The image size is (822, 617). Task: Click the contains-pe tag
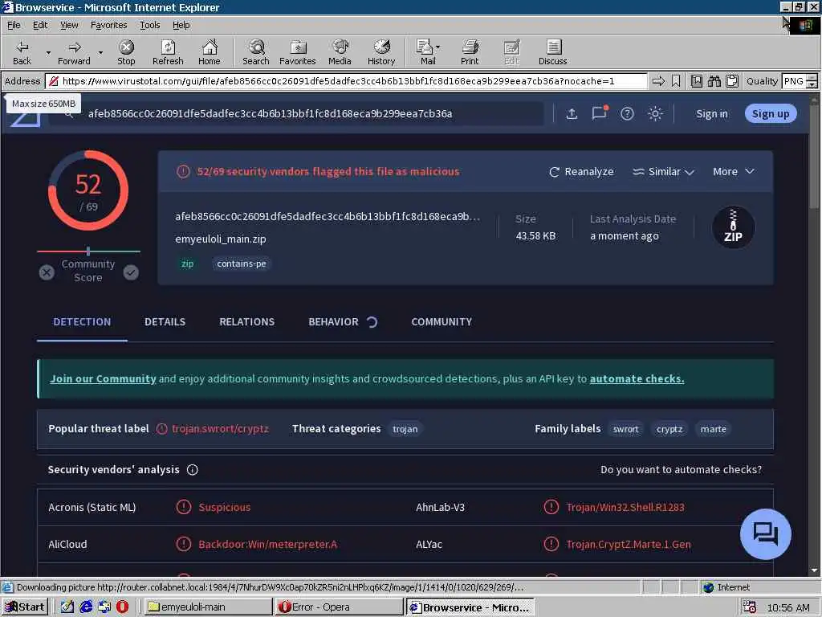241,264
